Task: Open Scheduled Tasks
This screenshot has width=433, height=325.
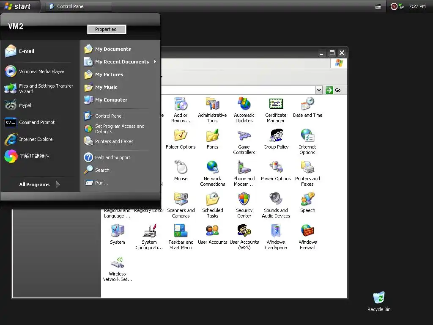Action: pyautogui.click(x=212, y=205)
